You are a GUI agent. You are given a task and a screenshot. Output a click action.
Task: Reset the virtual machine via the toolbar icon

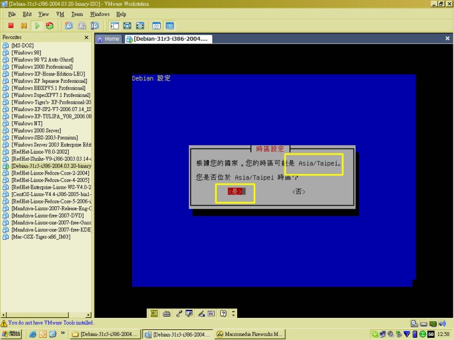pos(50,25)
